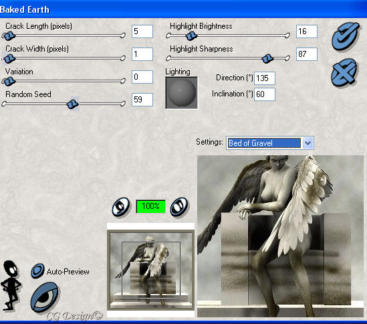Image resolution: width=367 pixels, height=324 pixels.
Task: Click the Crack Width value field
Action: pyautogui.click(x=142, y=54)
